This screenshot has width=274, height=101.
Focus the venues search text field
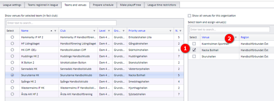(230, 29)
